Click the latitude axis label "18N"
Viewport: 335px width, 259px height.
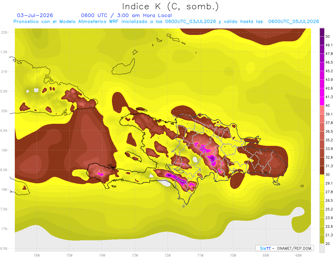(x=5, y=190)
